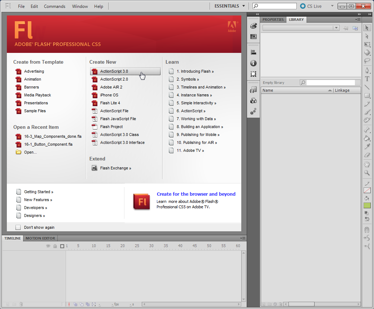Switch to the PROPERTIES tab
Image resolution: width=374 pixels, height=309 pixels.
pos(273,19)
